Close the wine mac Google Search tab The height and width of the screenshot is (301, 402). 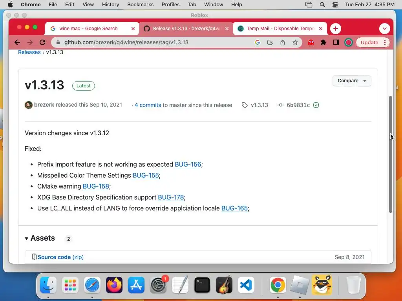133,29
